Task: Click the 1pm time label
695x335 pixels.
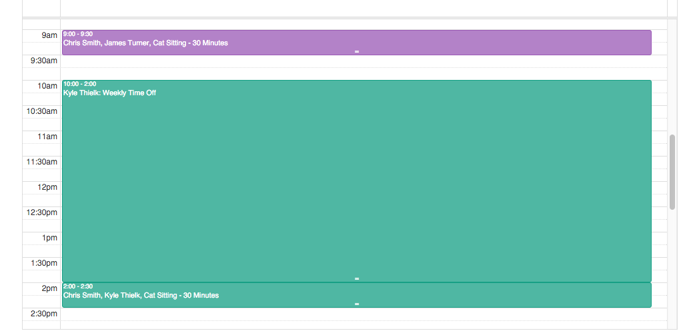Action: point(49,238)
